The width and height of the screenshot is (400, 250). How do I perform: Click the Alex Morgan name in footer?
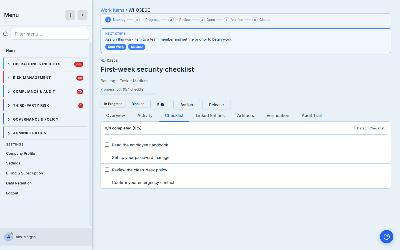[x=26, y=237]
